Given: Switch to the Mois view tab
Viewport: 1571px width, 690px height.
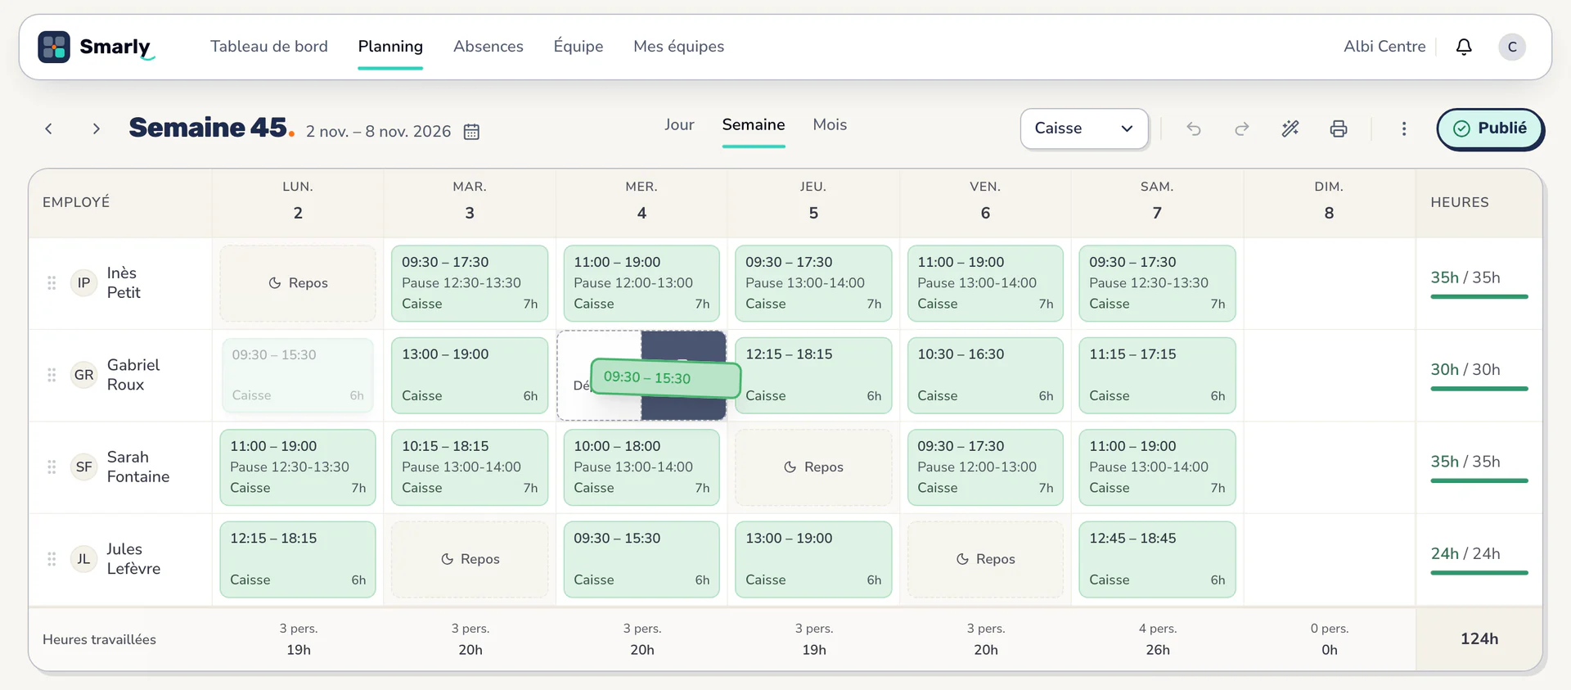Looking at the screenshot, I should pyautogui.click(x=830, y=124).
